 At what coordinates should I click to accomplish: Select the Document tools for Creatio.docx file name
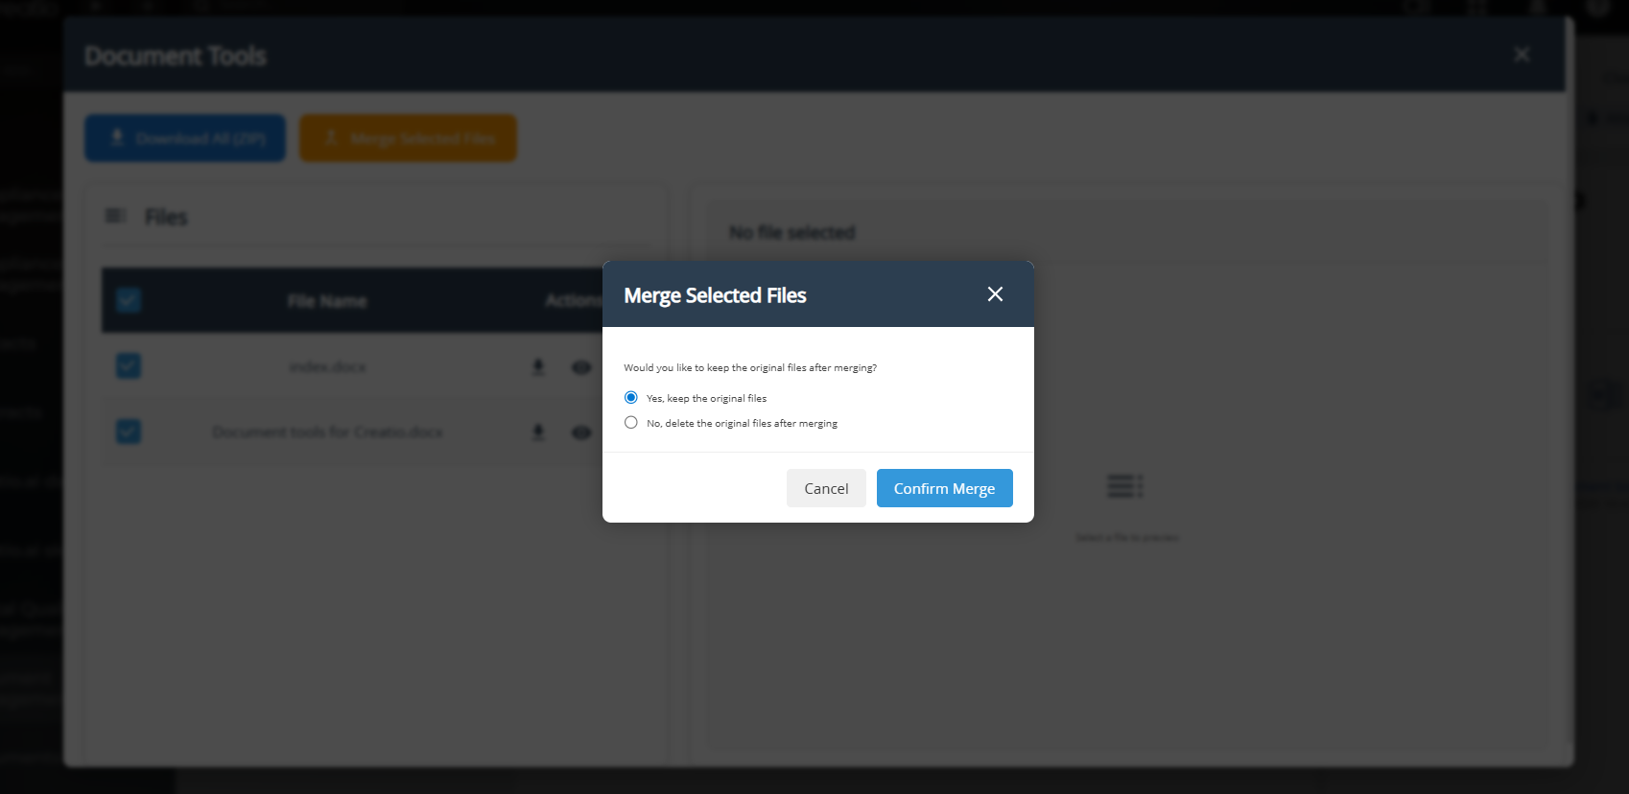327,432
